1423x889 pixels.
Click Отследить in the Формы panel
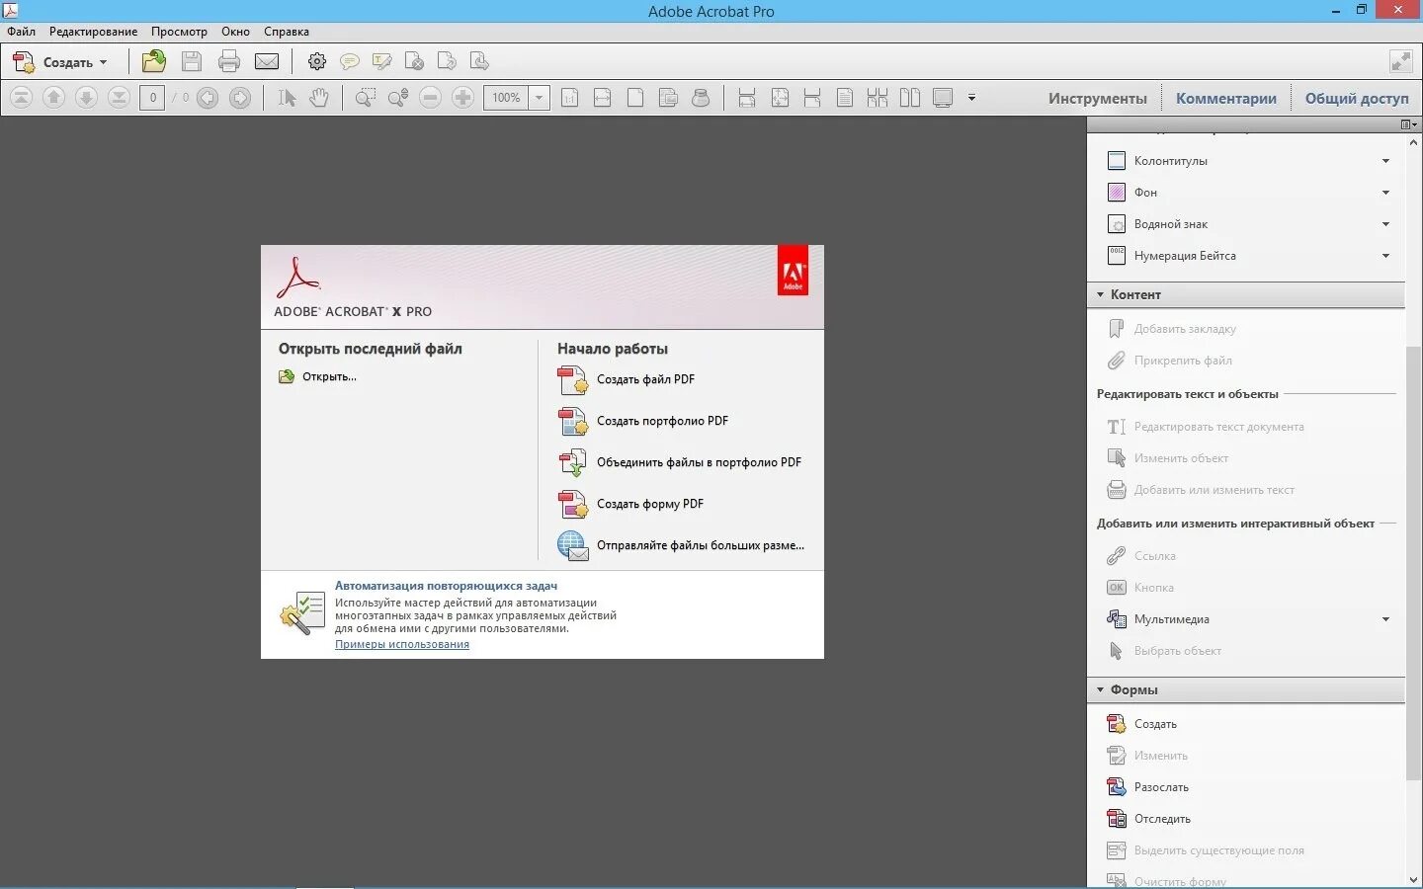point(1163,818)
